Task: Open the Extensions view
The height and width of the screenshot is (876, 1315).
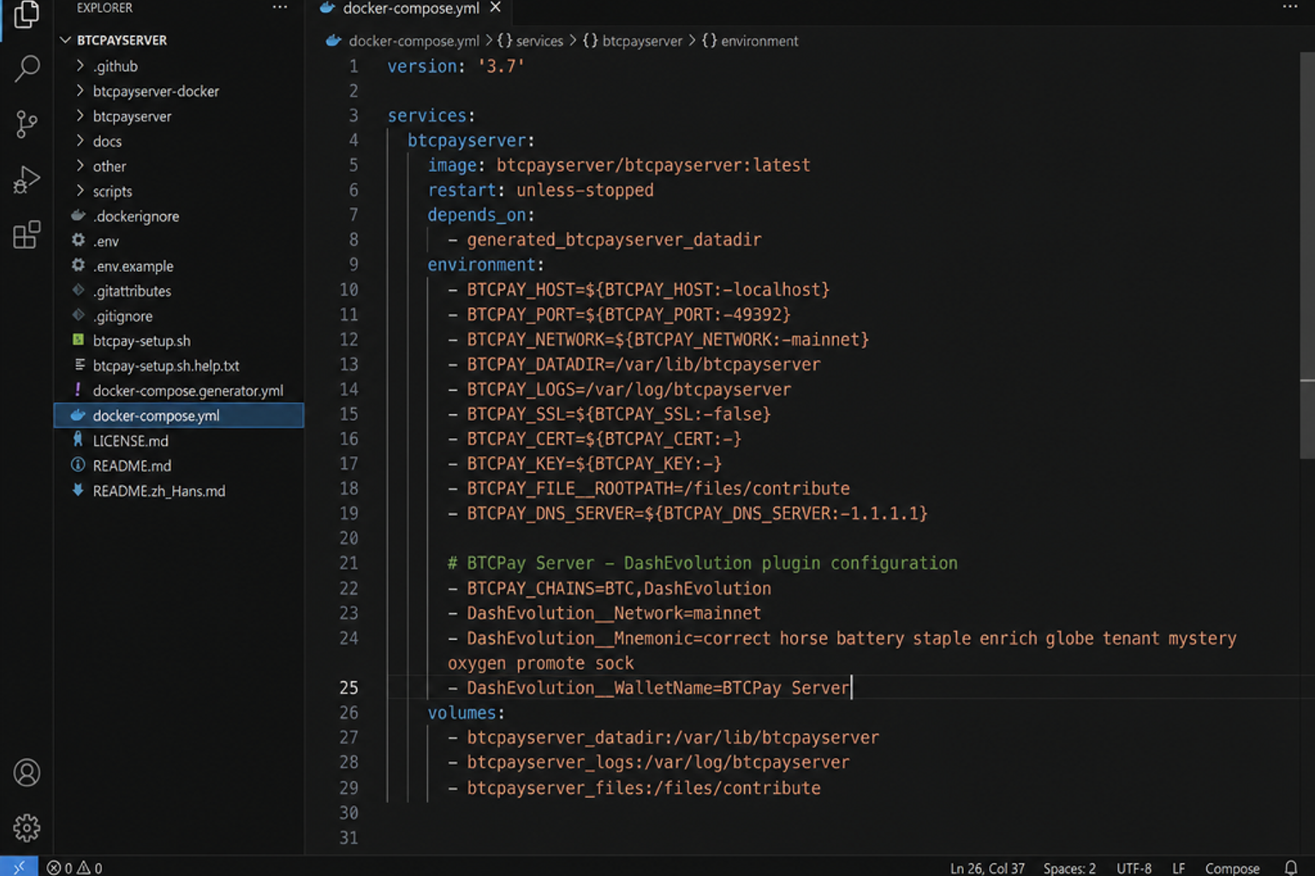Action: (27, 234)
